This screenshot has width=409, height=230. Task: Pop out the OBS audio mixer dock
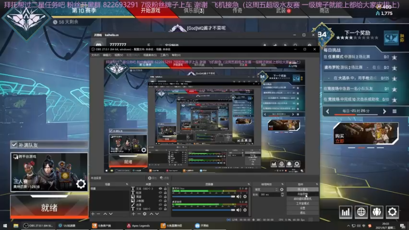click(249, 184)
